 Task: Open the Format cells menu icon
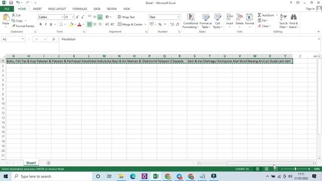pyautogui.click(x=250, y=17)
